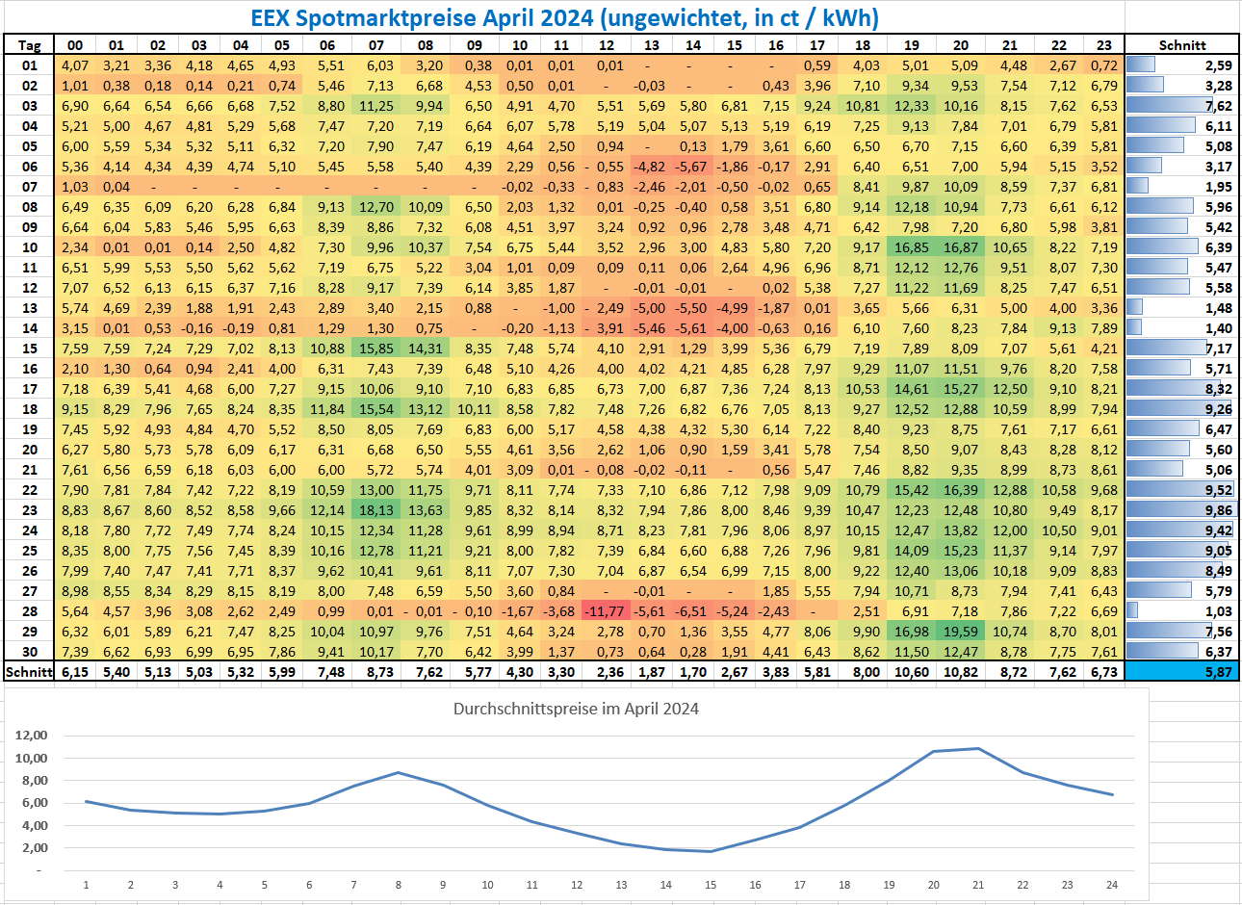Select the hour 19 average '10,60' in Schnitt row
The image size is (1242, 905).
[912, 672]
